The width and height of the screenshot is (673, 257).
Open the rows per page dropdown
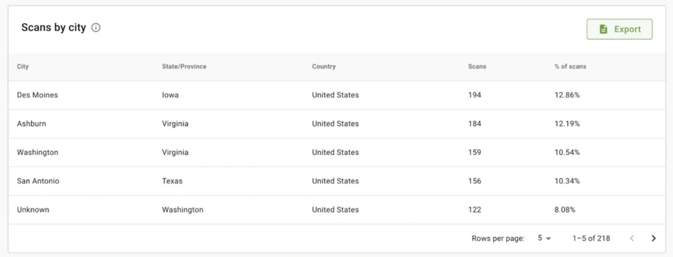(544, 238)
